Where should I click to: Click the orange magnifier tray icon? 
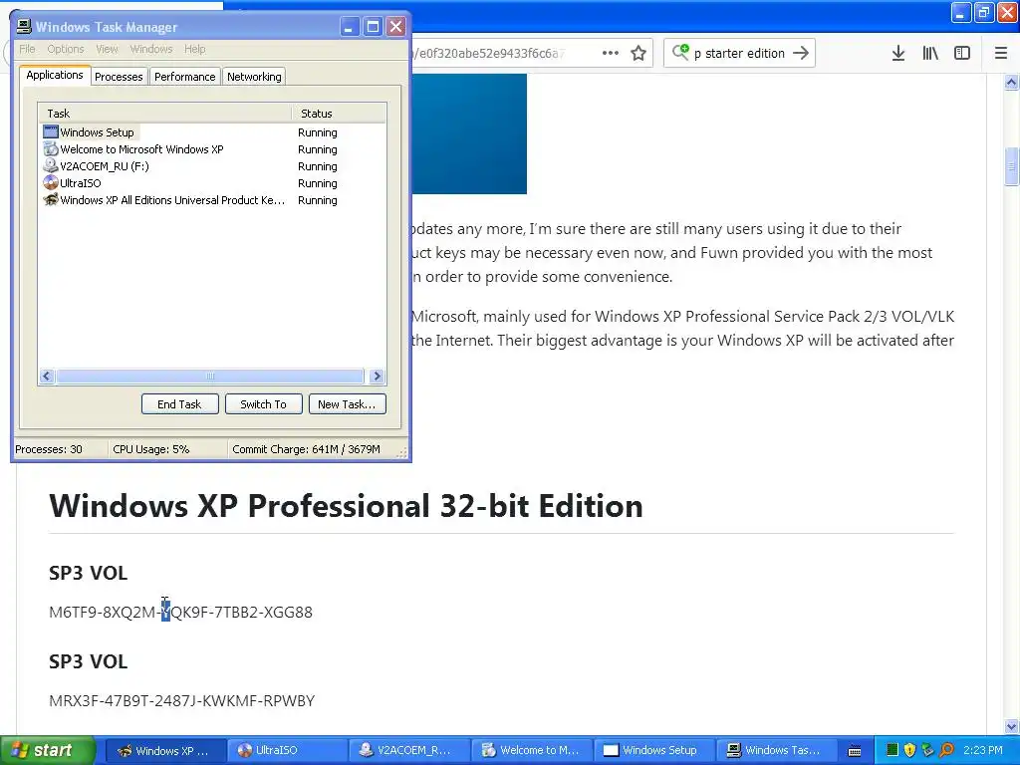pos(947,750)
